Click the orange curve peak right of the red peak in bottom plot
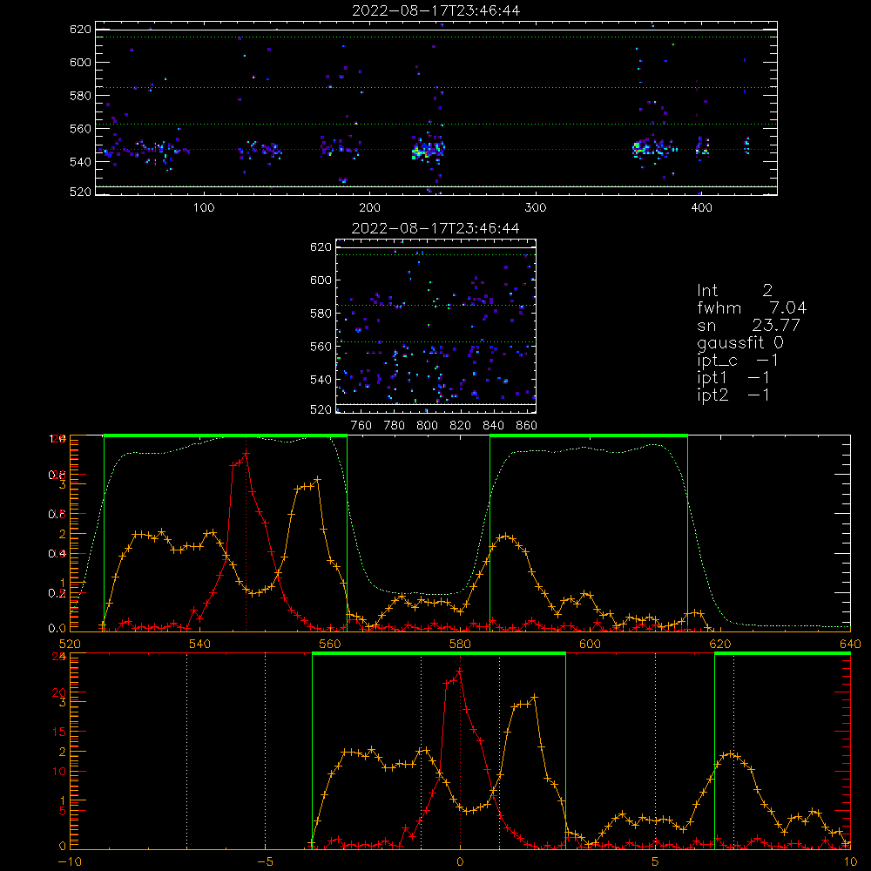871x871 pixels. pos(535,697)
